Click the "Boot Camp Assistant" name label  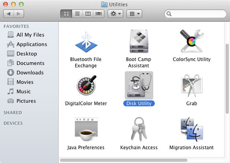[x=138, y=62]
